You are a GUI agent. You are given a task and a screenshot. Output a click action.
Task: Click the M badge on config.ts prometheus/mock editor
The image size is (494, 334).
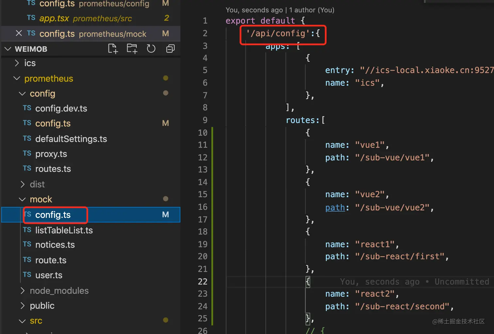click(166, 34)
